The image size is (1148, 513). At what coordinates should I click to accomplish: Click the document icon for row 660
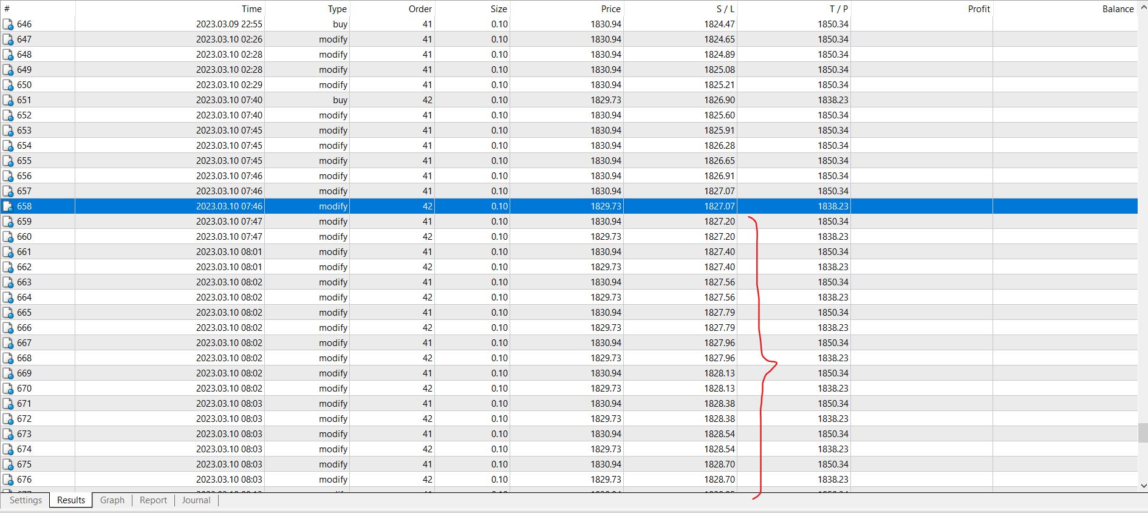click(x=8, y=237)
